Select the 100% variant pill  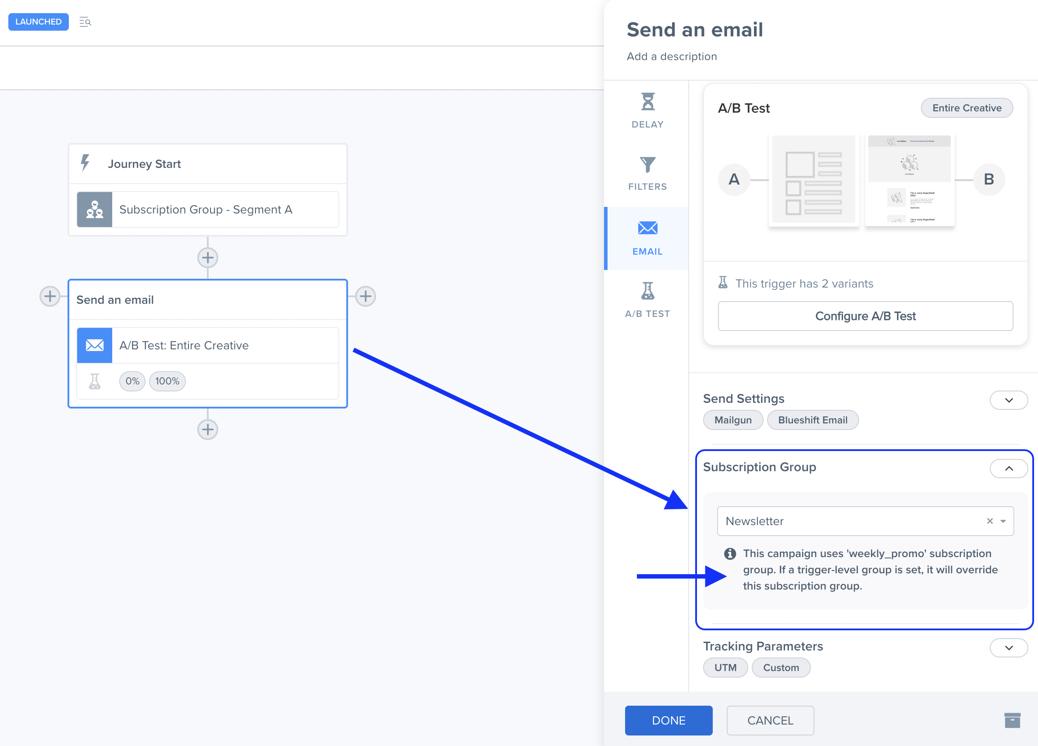click(x=167, y=381)
